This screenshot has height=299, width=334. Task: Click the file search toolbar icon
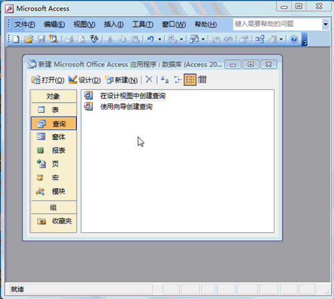[53, 39]
